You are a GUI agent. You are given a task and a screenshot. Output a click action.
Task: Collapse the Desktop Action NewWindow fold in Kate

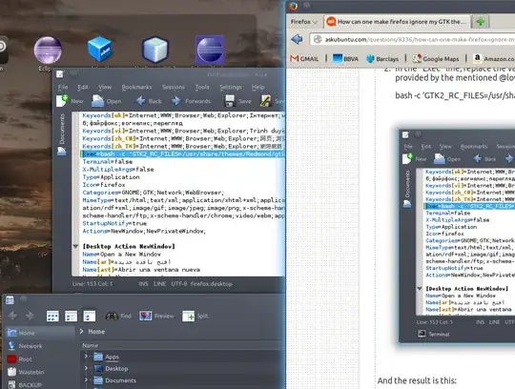75,246
